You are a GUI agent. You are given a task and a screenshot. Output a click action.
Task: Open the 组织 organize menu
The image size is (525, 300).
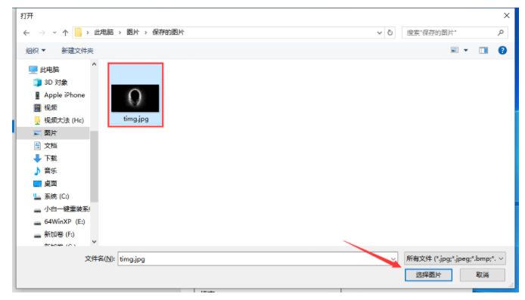click(x=36, y=51)
